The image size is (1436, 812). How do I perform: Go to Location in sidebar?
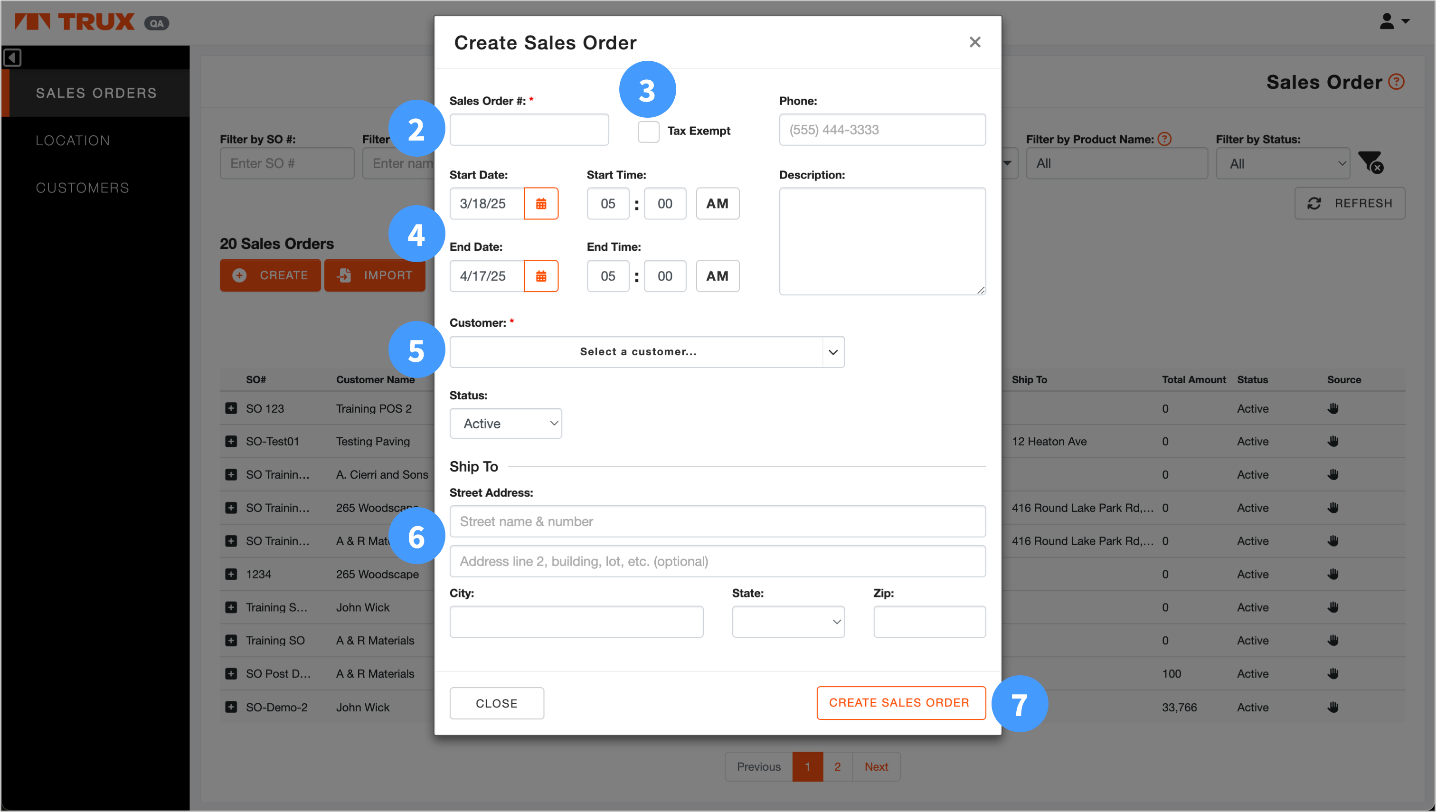[x=73, y=141]
